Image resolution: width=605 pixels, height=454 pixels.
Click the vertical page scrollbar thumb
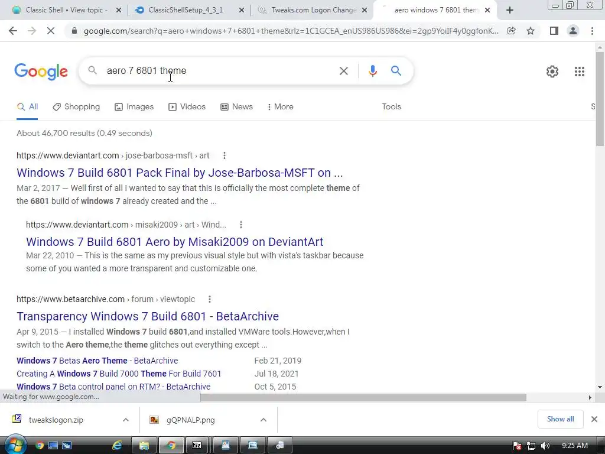point(600,99)
